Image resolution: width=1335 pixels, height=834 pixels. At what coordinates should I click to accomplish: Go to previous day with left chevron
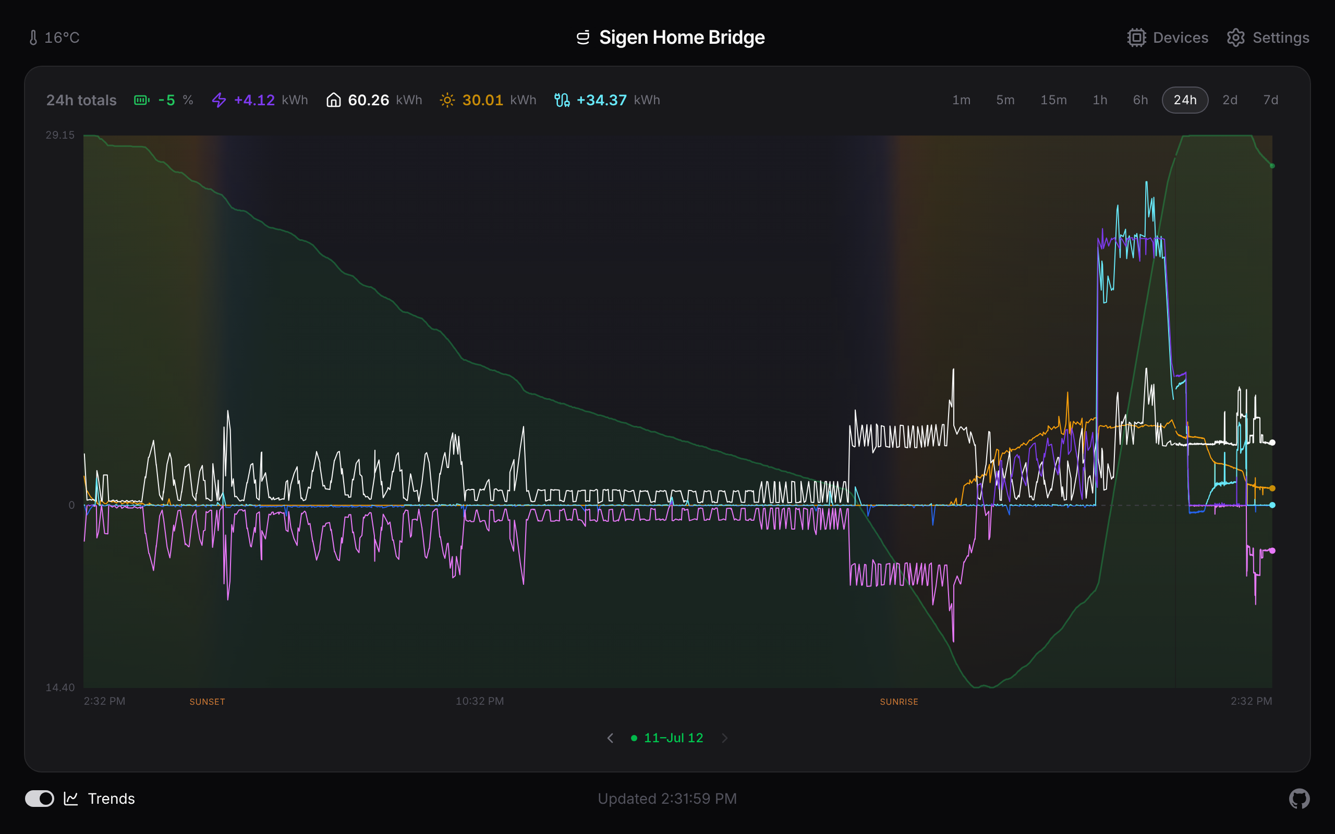click(x=610, y=738)
